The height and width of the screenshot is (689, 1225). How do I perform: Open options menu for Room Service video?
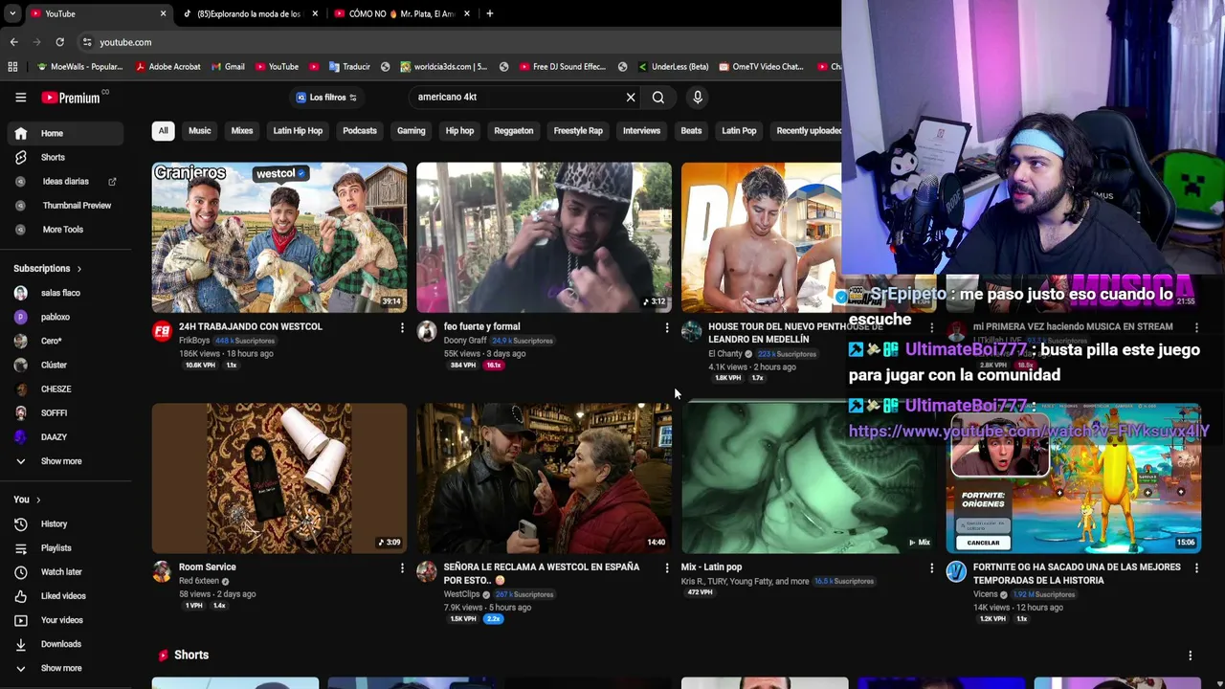[x=402, y=567]
